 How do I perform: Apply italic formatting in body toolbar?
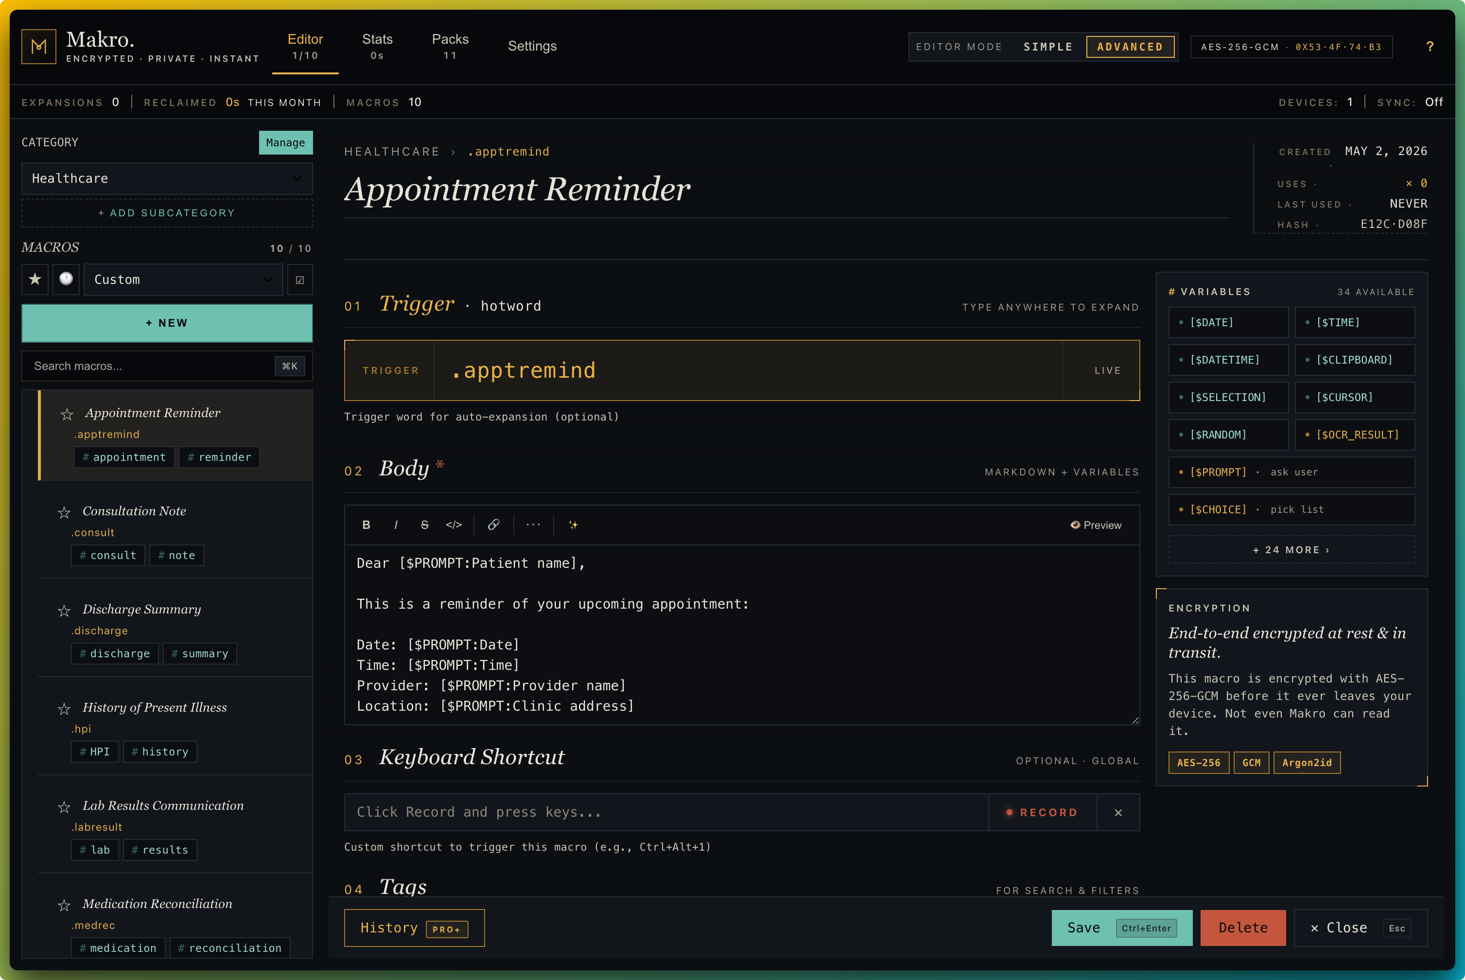point(396,525)
